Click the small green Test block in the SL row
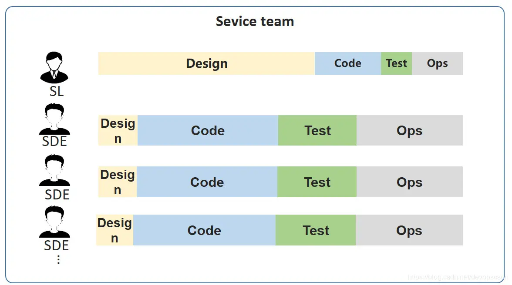Image resolution: width=512 pixels, height=285 pixels. (396, 63)
